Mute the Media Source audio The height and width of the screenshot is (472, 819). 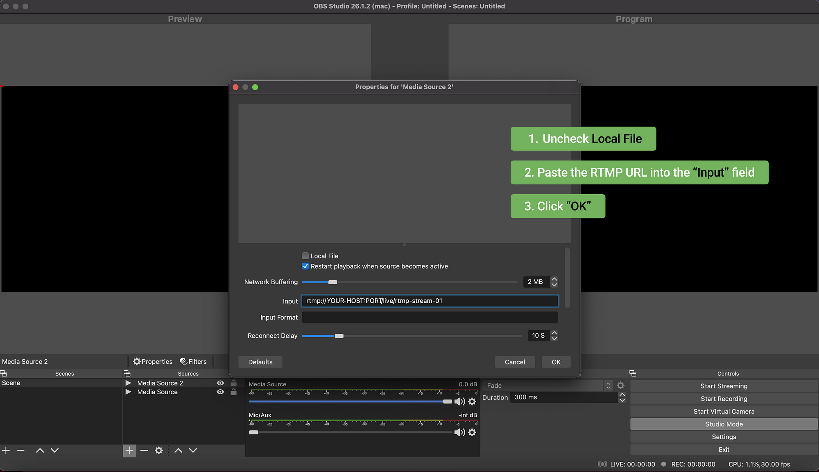(460, 401)
